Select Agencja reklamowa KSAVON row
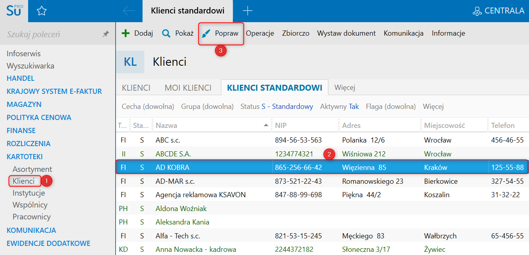This screenshot has height=255, width=529. [x=322, y=195]
